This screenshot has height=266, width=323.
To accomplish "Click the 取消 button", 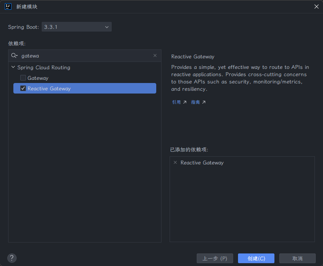I will [x=297, y=258].
